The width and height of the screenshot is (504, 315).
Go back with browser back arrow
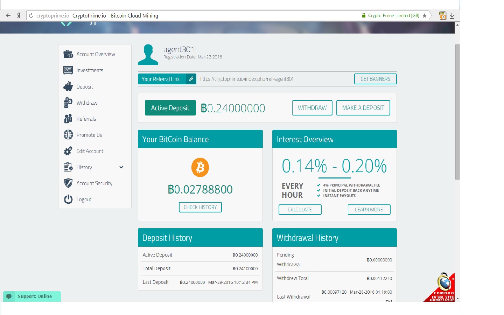[8, 15]
